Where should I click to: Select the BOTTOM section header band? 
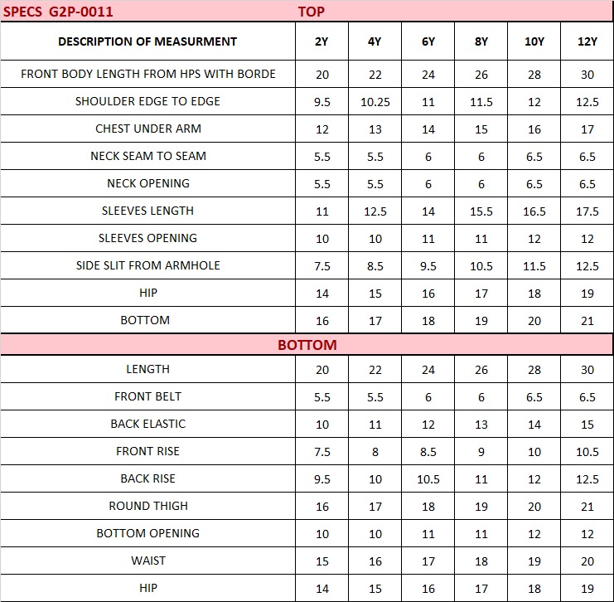pos(307,344)
